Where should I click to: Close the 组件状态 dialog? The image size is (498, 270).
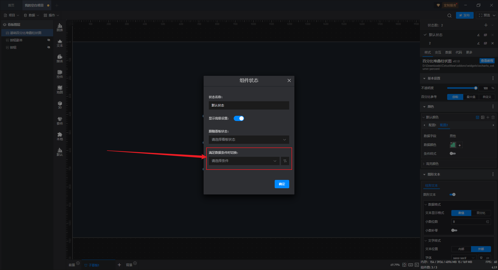pyautogui.click(x=289, y=80)
